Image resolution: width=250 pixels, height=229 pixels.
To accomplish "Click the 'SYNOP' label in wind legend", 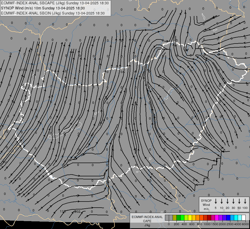I will tap(206, 201).
